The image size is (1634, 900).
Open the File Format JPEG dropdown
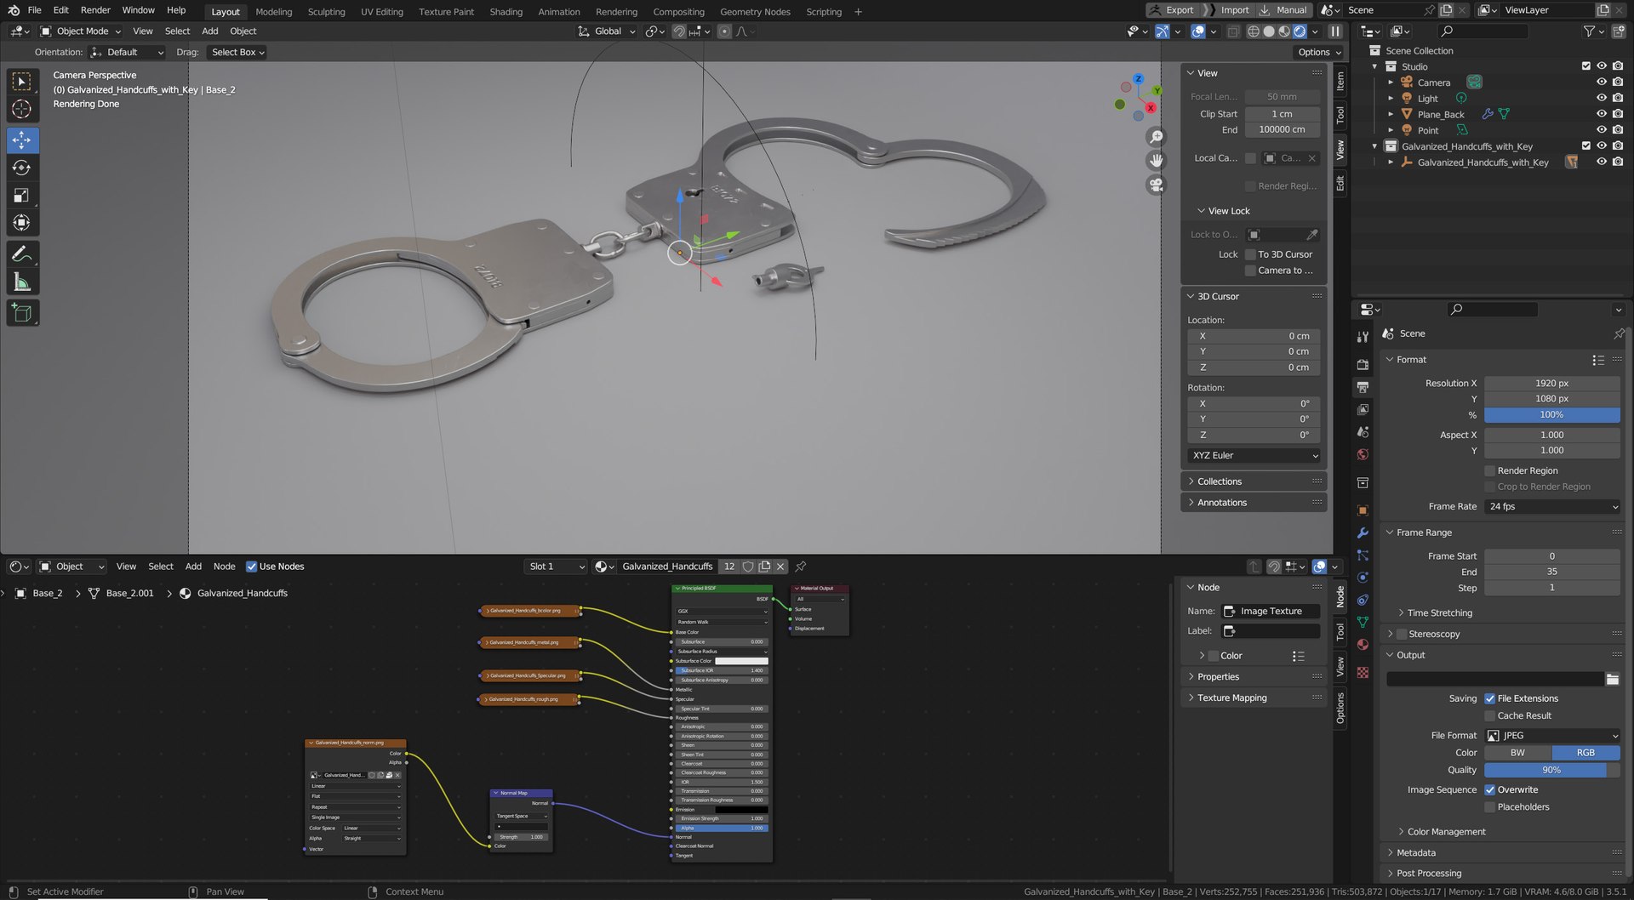click(1551, 736)
